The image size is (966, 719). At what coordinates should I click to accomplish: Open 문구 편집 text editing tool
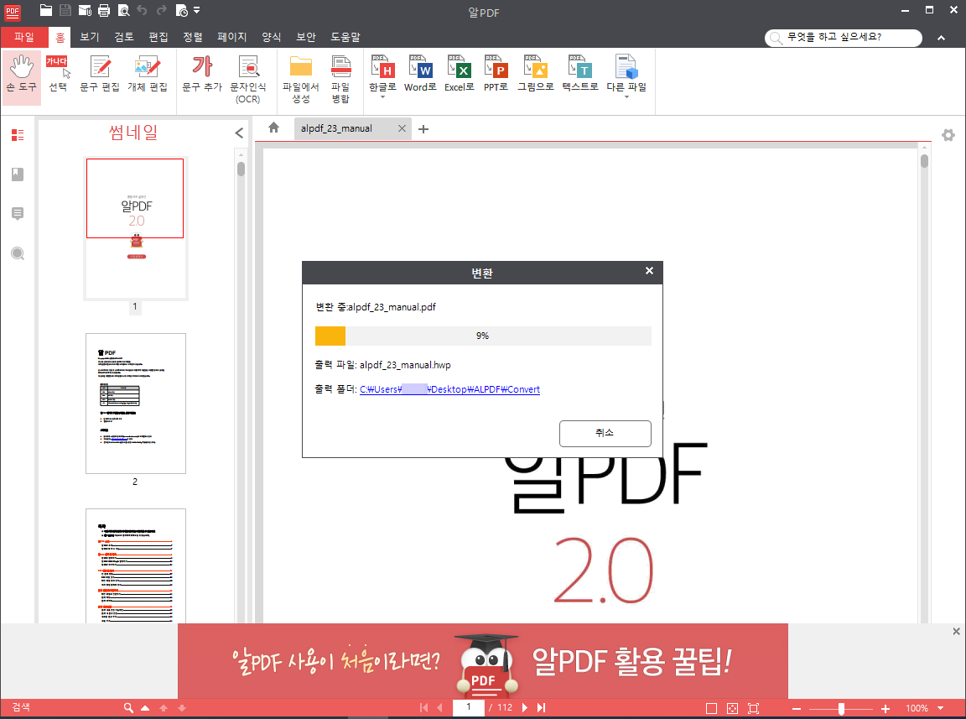tap(100, 74)
